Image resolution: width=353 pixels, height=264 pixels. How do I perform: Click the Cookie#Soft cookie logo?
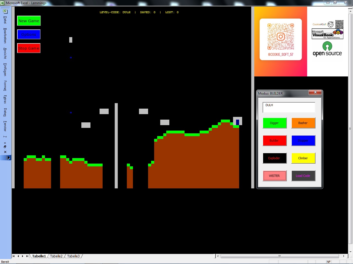click(331, 24)
